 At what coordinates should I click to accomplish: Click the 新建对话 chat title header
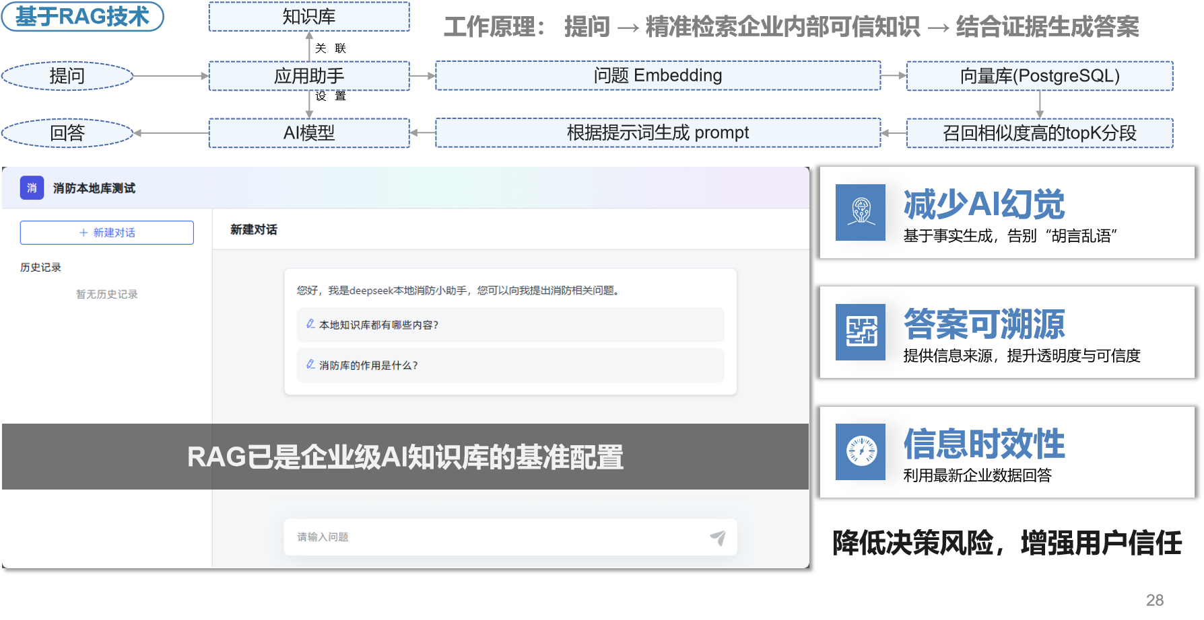254,229
